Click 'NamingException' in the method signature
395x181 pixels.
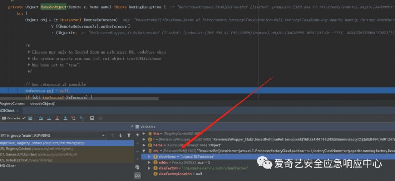click(x=145, y=7)
